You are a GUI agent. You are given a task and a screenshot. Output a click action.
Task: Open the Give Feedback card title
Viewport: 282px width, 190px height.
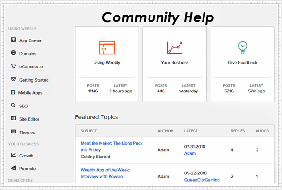[x=243, y=63]
